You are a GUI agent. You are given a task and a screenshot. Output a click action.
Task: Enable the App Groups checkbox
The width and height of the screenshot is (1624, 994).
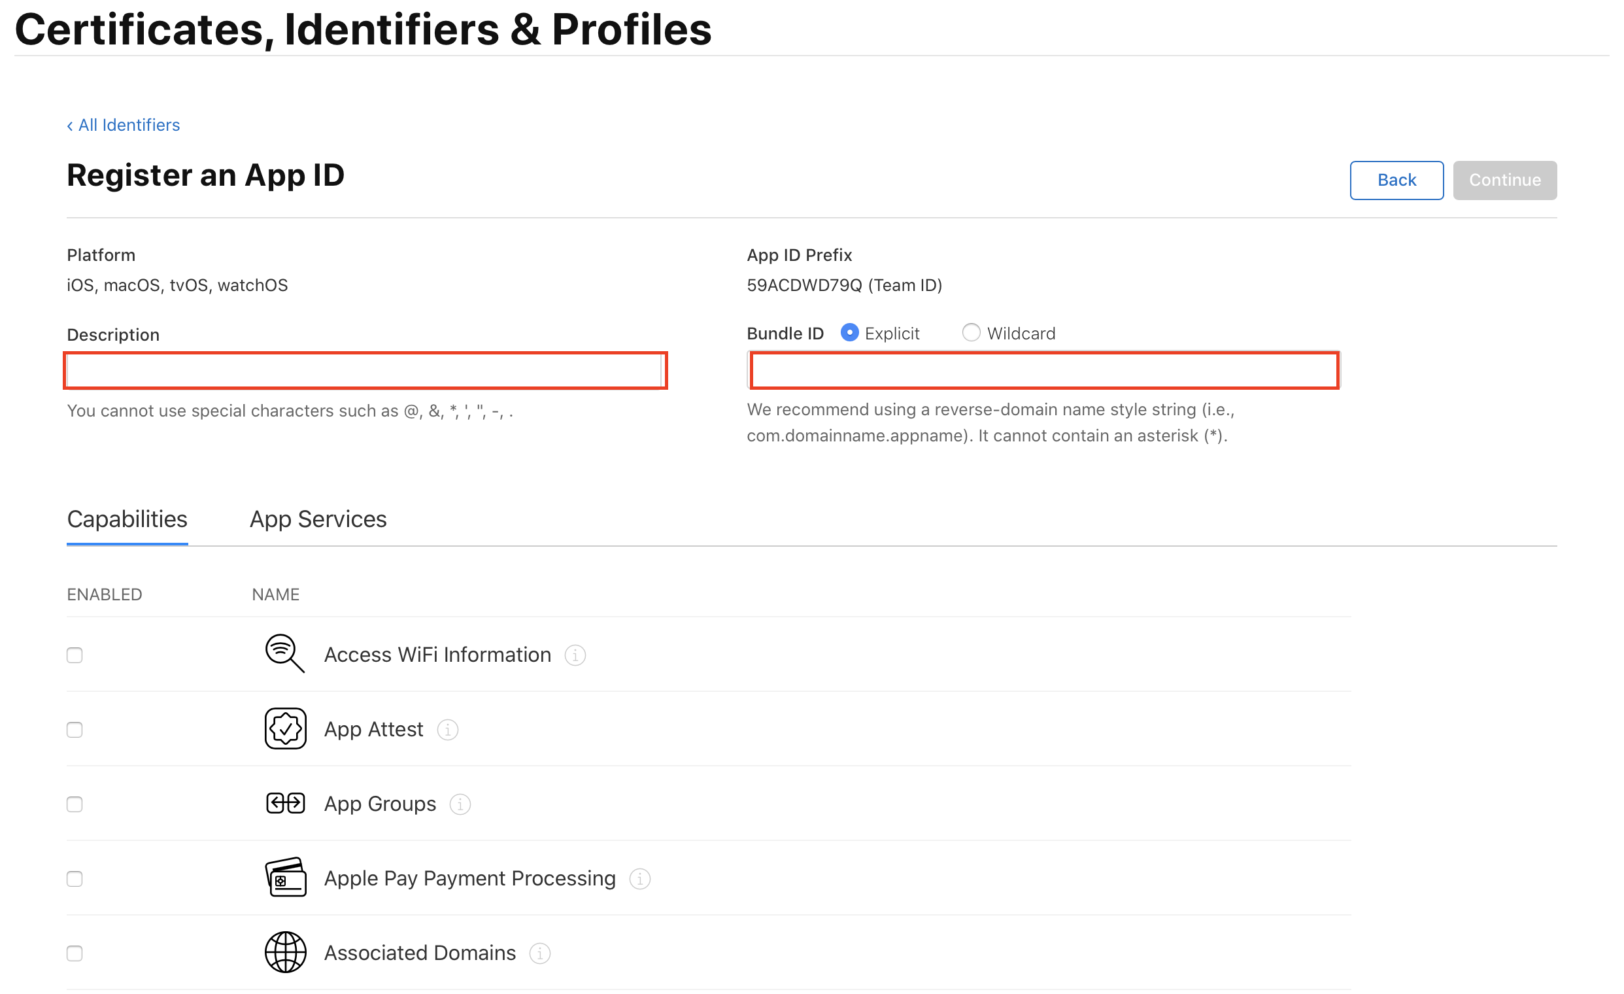(75, 804)
